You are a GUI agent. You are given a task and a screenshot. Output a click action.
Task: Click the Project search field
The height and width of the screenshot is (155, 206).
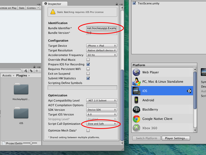click(11, 71)
